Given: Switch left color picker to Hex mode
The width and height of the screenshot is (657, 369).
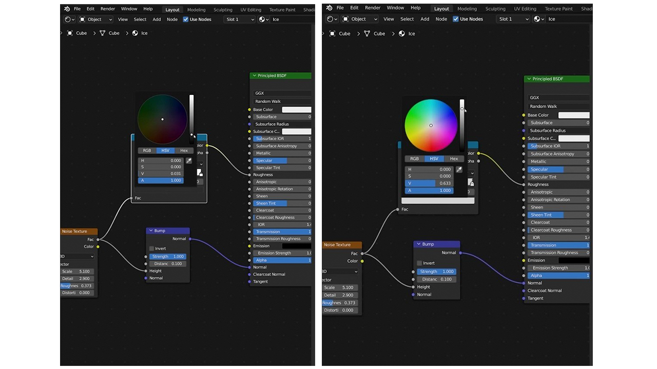Looking at the screenshot, I should [184, 151].
